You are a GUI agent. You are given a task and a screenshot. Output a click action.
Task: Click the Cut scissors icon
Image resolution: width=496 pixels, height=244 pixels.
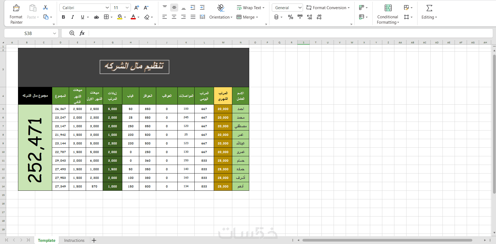pos(45,8)
